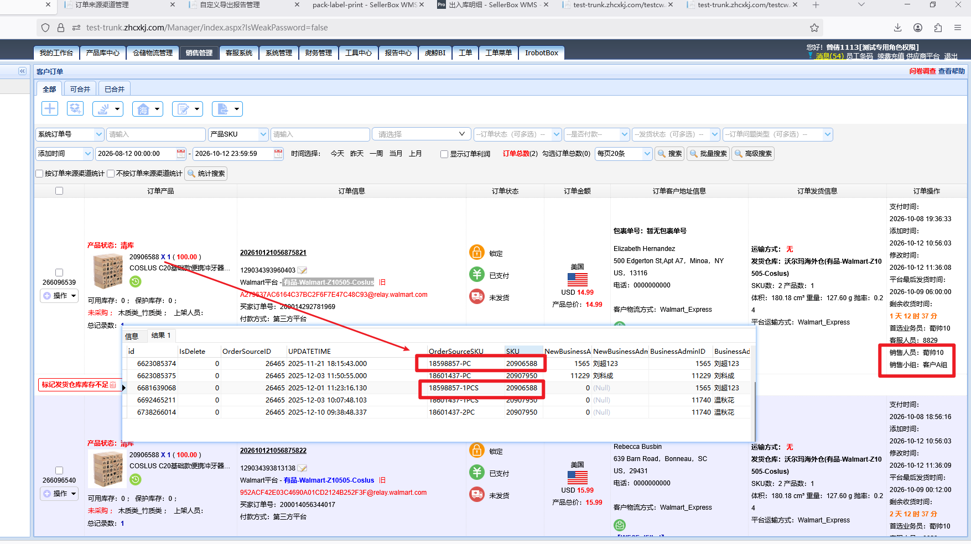Click the green clock icon under first product
The height and width of the screenshot is (544, 971).
pos(136,282)
